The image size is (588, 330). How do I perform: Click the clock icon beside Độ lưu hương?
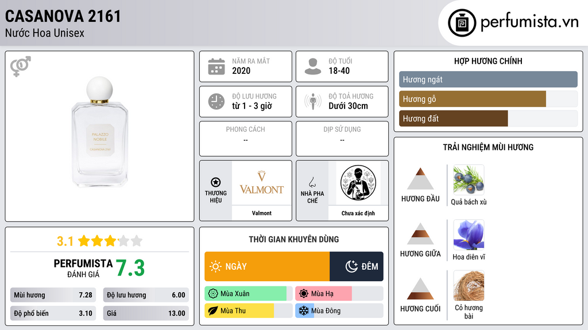tap(216, 101)
